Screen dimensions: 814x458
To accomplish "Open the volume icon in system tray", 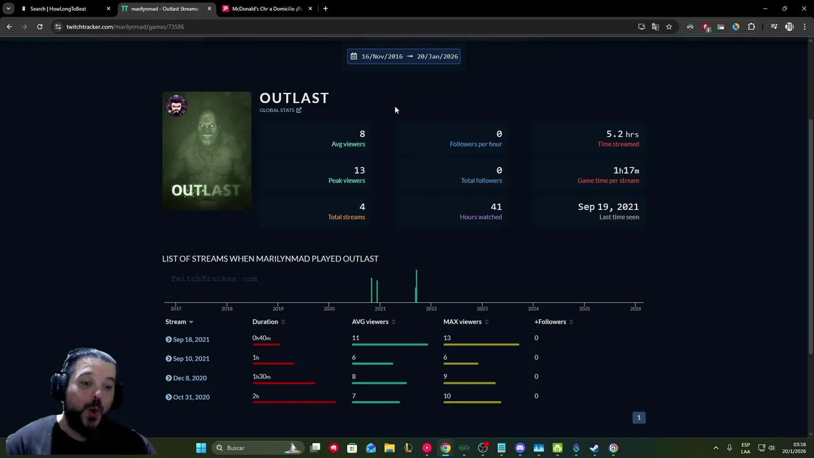I will 773,448.
